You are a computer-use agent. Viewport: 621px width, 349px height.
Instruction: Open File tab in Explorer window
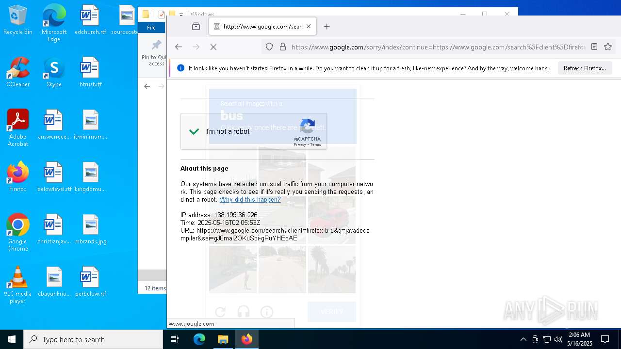tap(151, 28)
